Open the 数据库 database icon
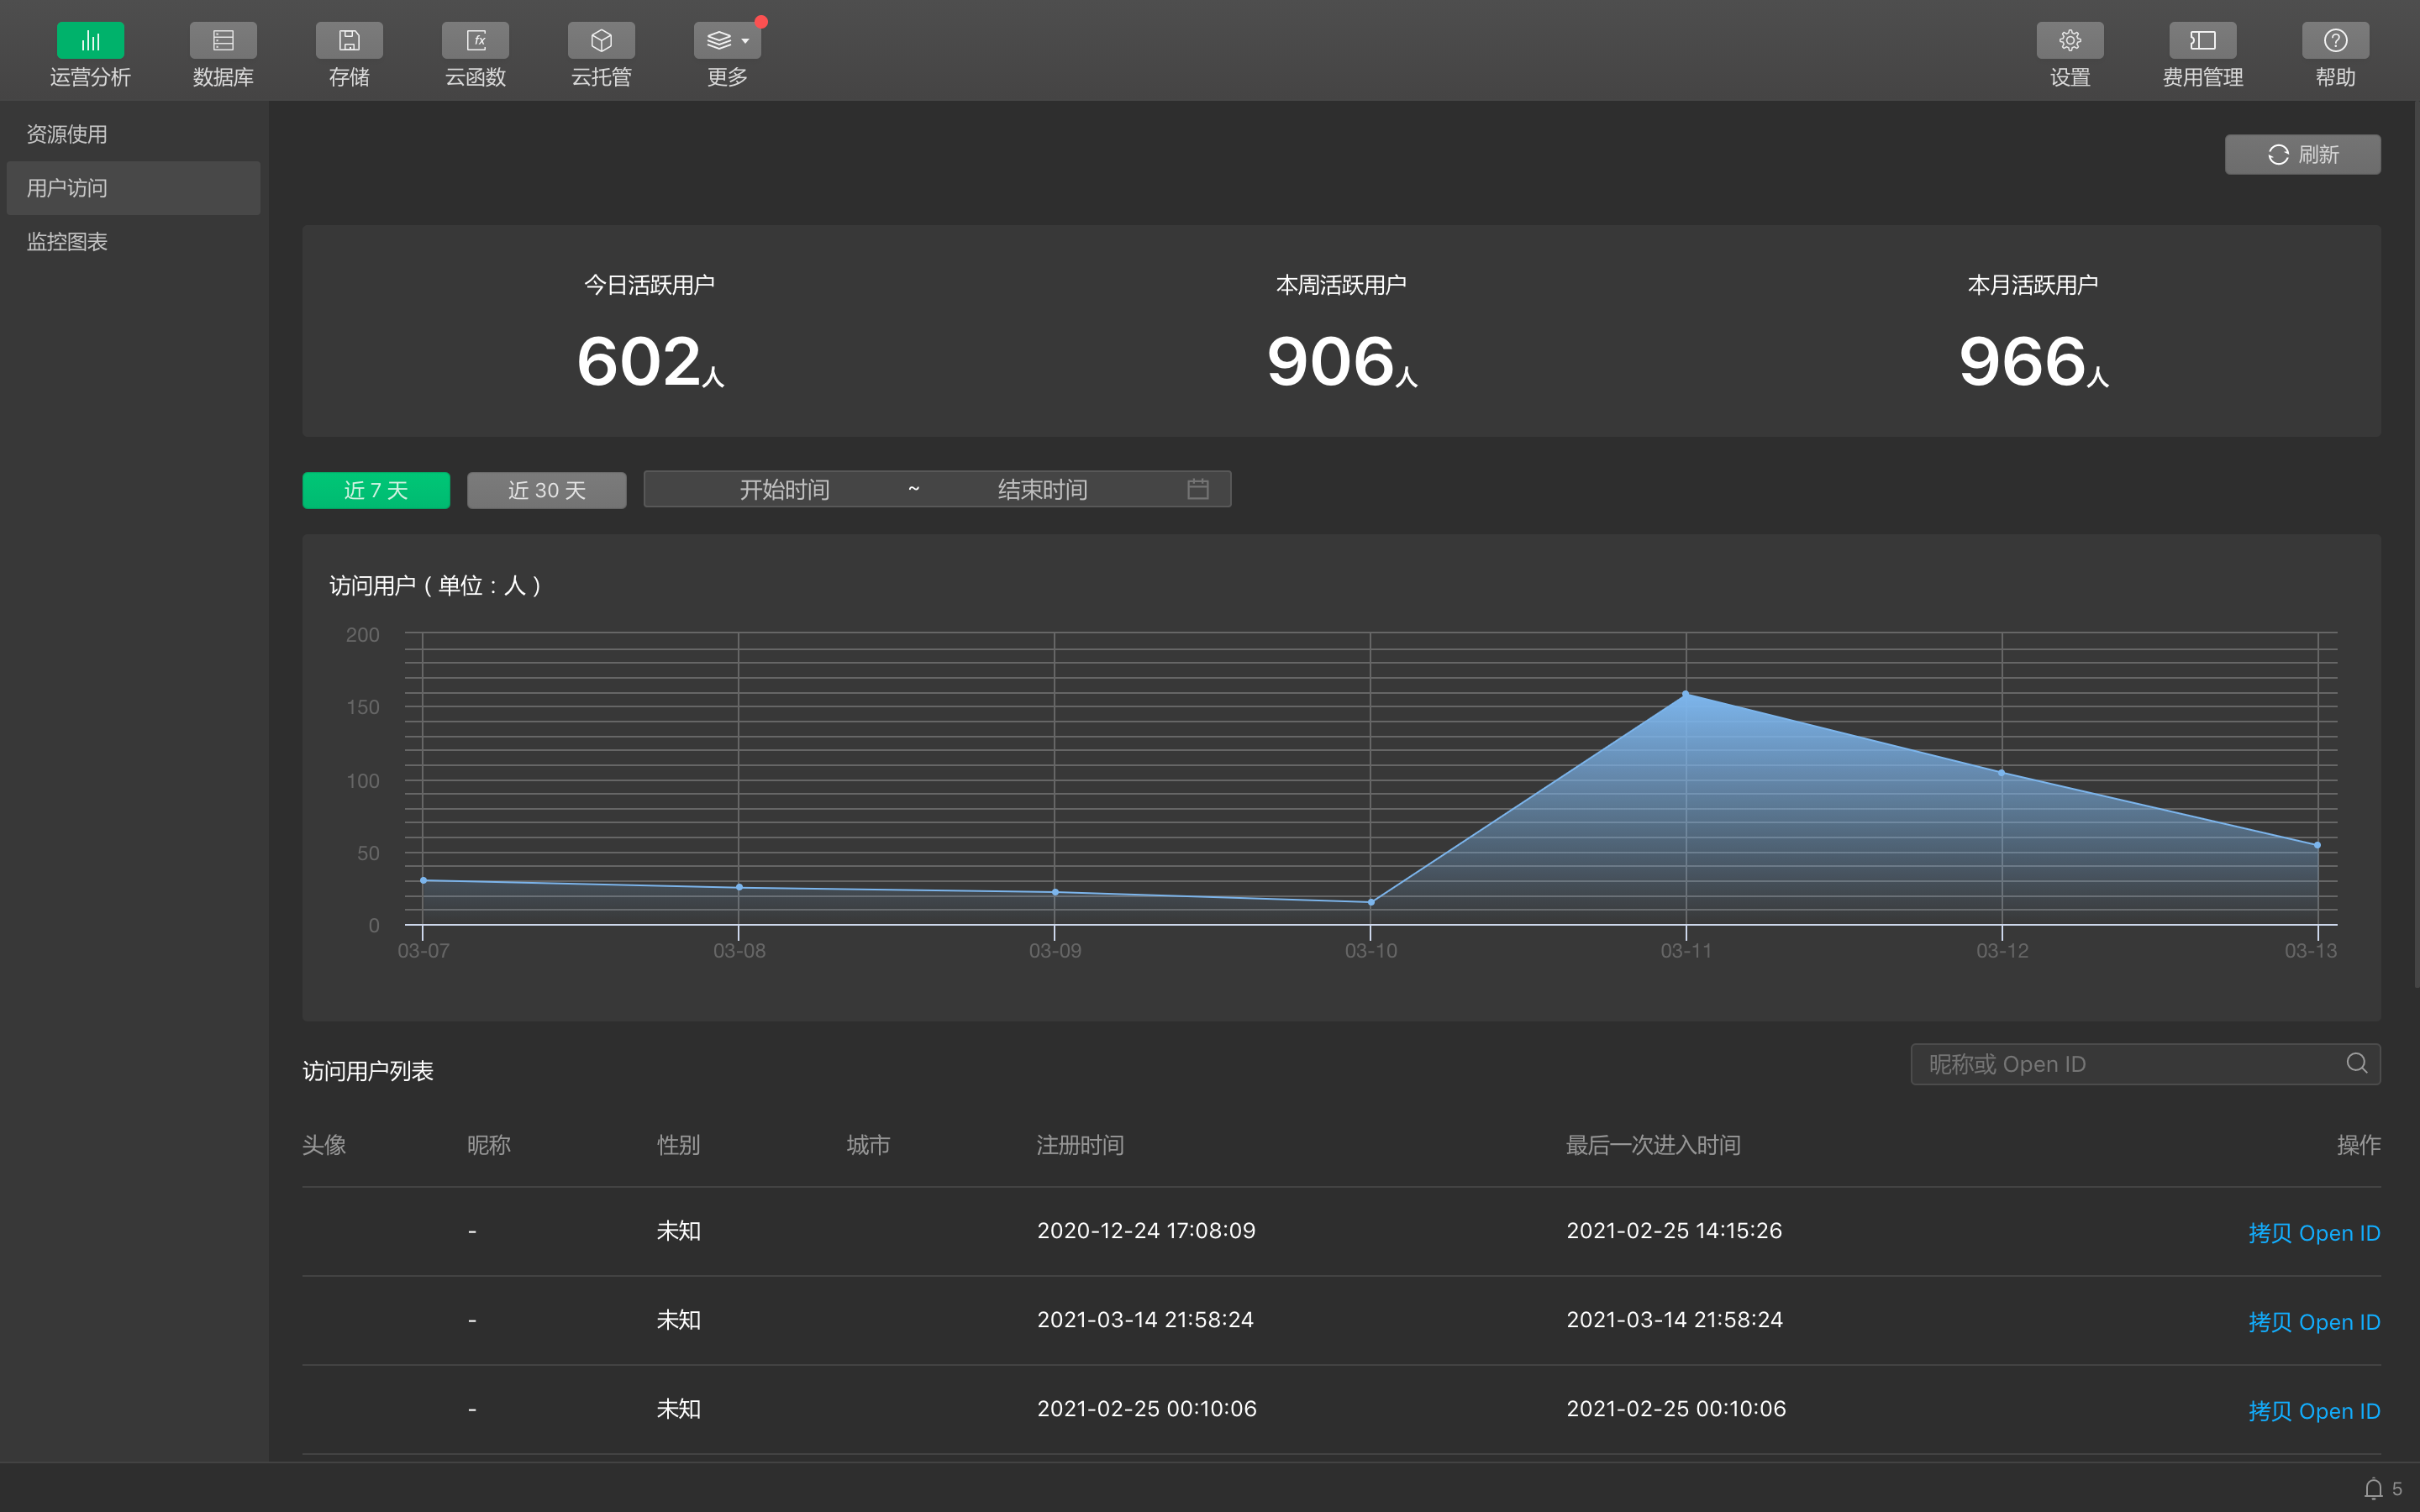This screenshot has height=1512, width=2420. pyautogui.click(x=223, y=41)
